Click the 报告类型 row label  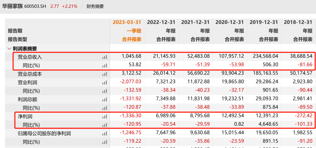18,40
